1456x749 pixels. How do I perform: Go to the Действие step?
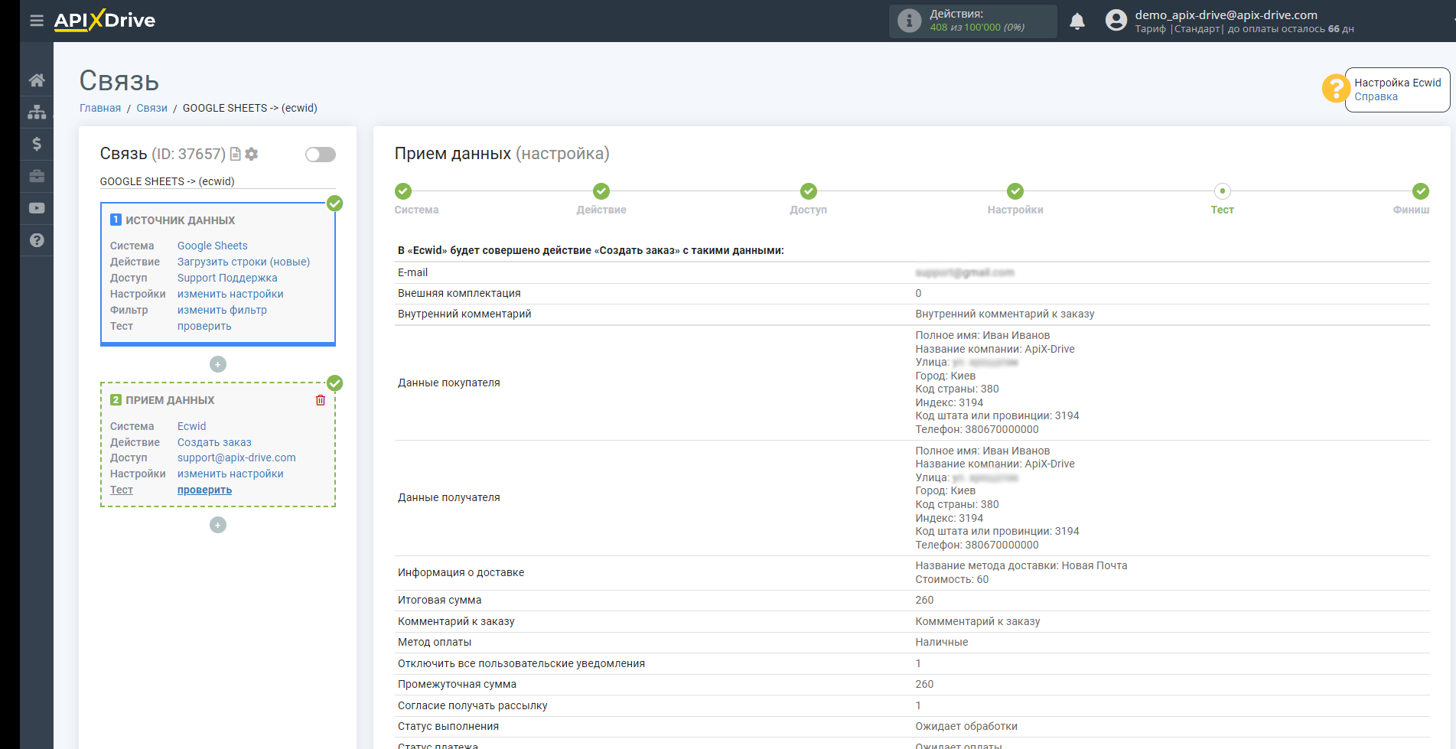601,191
